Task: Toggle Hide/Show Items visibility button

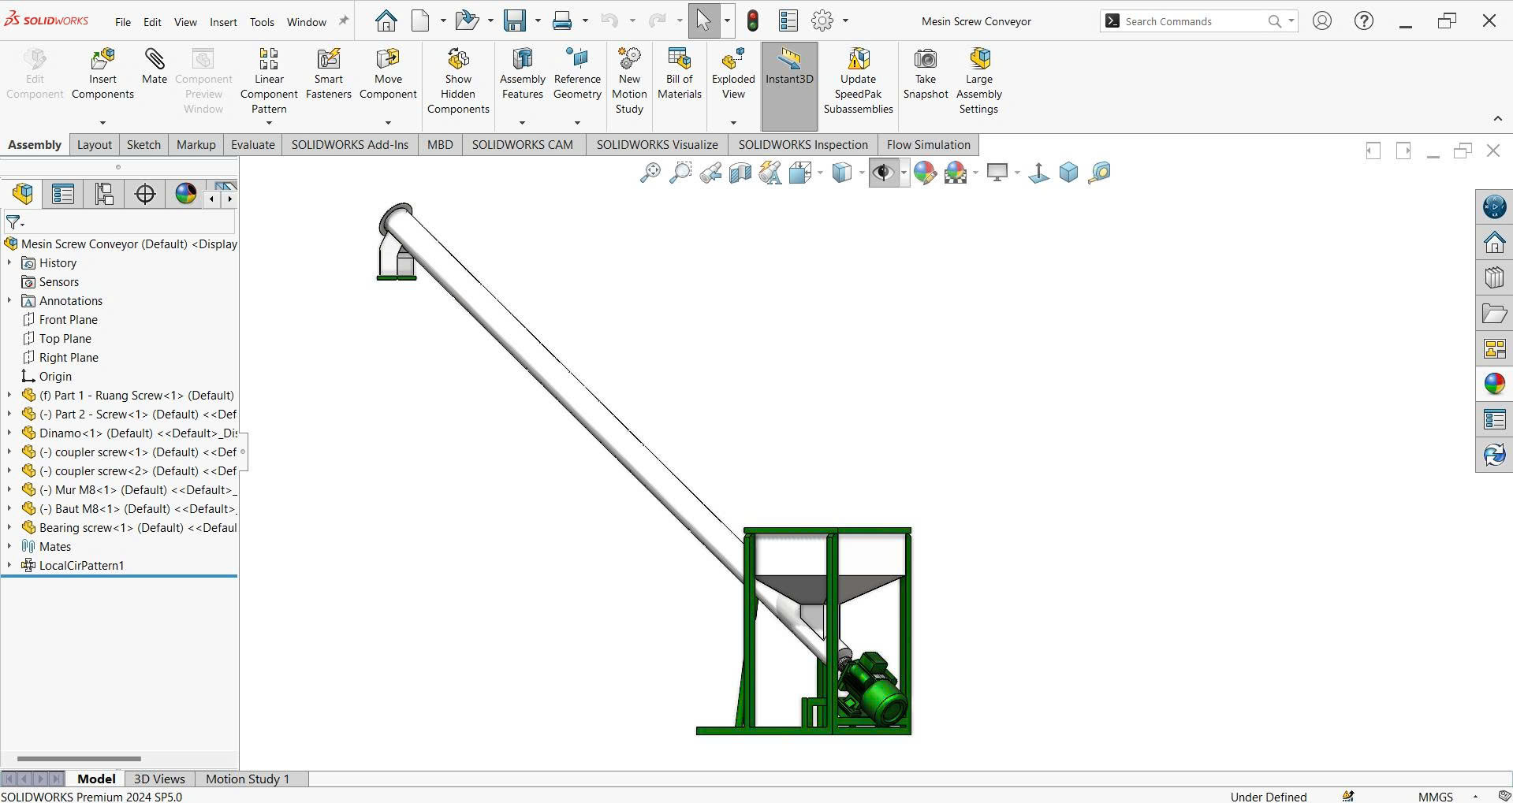Action: coord(882,173)
